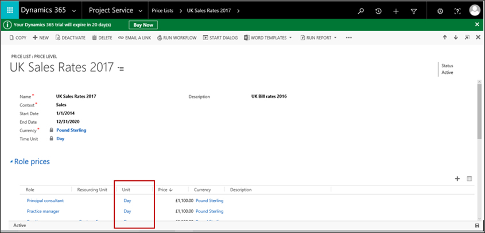Open the settings gear icon
Viewport: 485px width, 233px height.
click(x=440, y=11)
